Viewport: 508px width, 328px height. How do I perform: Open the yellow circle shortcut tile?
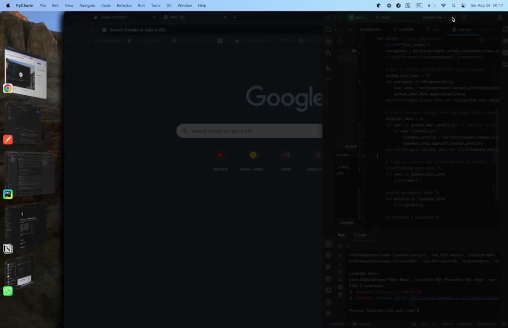pos(253,160)
